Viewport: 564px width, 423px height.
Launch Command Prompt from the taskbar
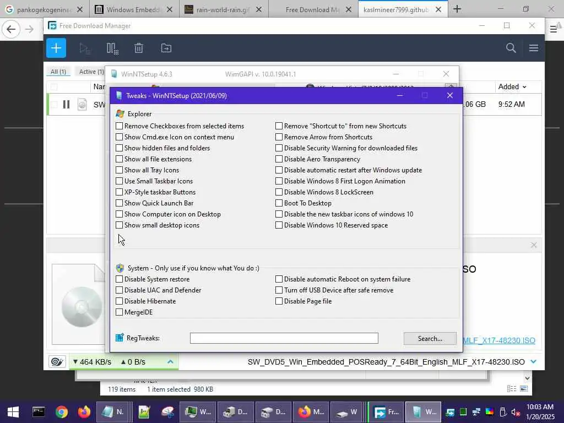click(39, 412)
